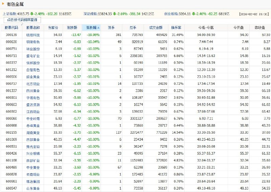Sort the table by the 当前价 column

53,27
